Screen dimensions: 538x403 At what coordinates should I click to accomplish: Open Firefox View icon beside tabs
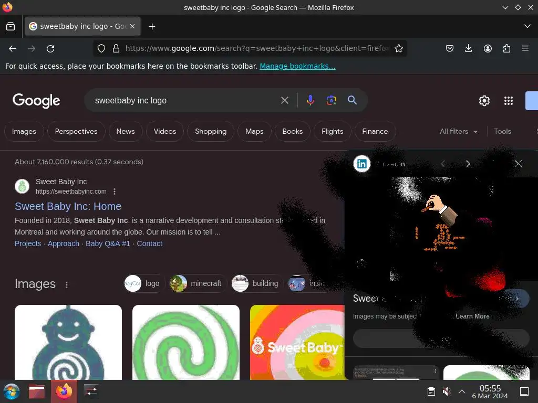[x=11, y=26]
